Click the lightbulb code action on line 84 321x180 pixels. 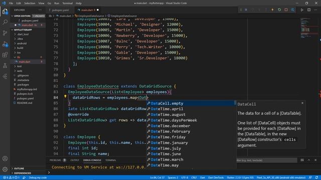pos(65,96)
